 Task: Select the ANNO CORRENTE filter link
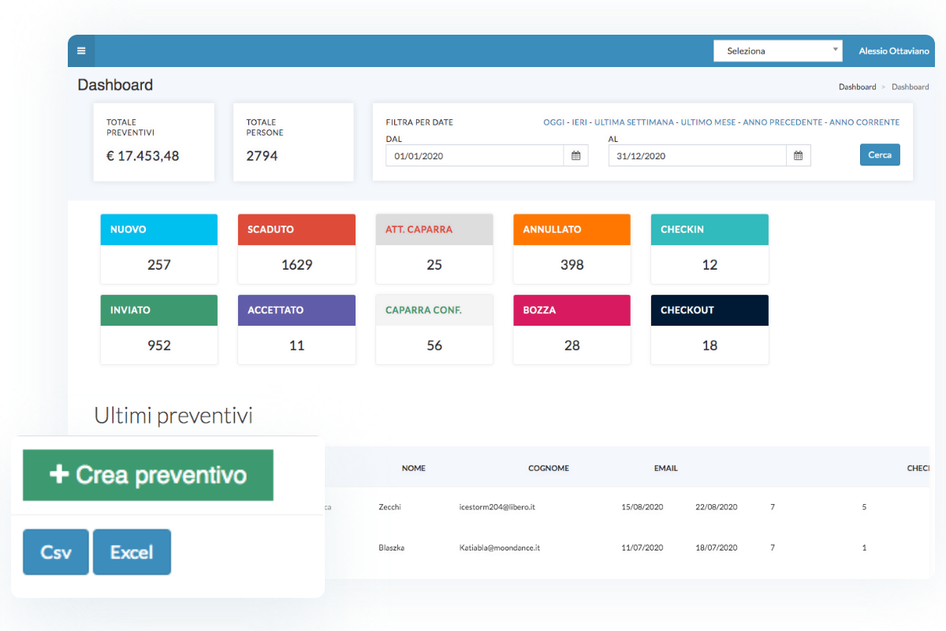(864, 122)
